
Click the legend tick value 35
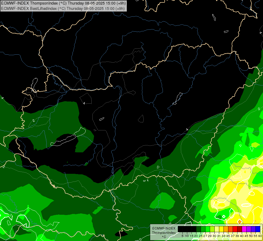click(228, 236)
